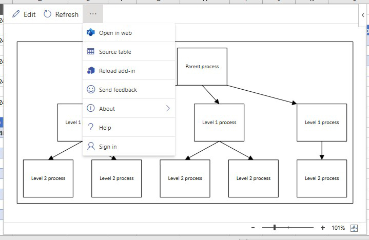This screenshot has width=369, height=240.
Task: Select the fourth Level 2 process shape from left
Action: point(254,178)
